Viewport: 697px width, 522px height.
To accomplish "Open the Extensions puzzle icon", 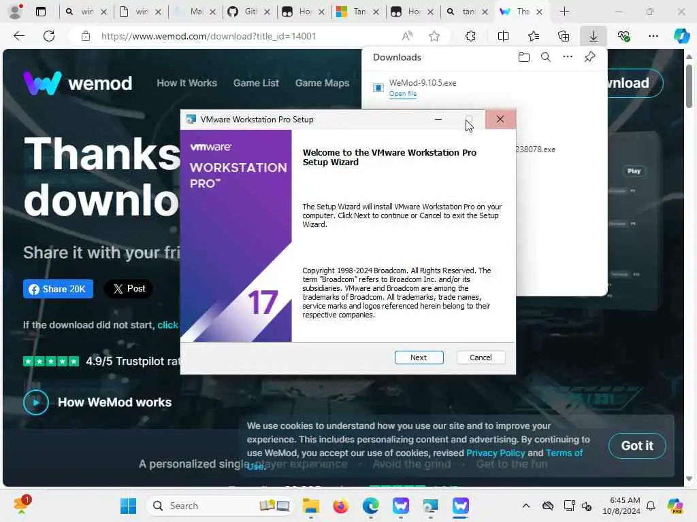I will click(x=470, y=36).
